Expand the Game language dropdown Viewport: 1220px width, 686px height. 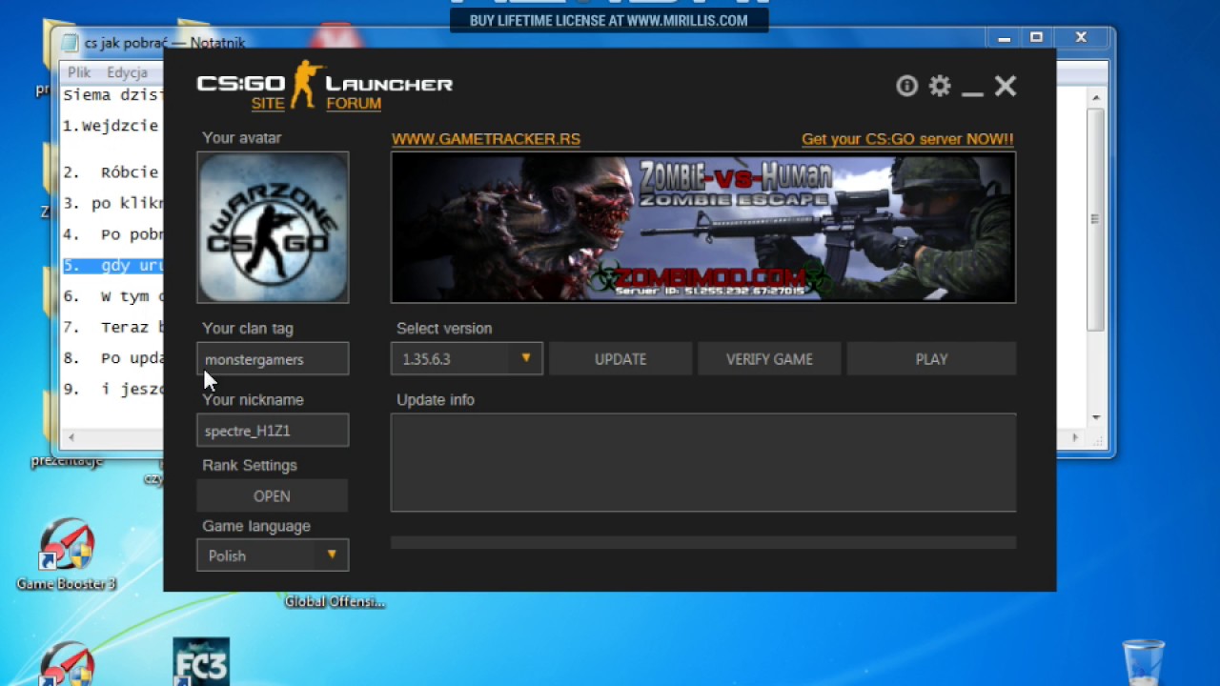tap(273, 555)
